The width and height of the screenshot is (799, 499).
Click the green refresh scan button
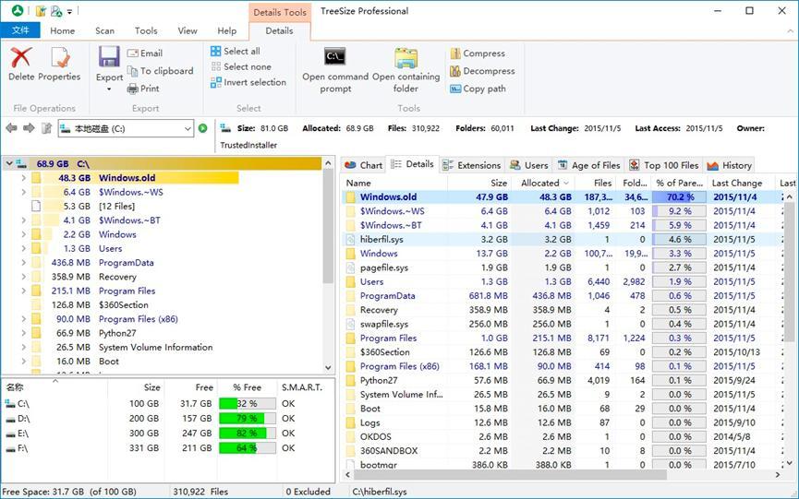[x=203, y=128]
